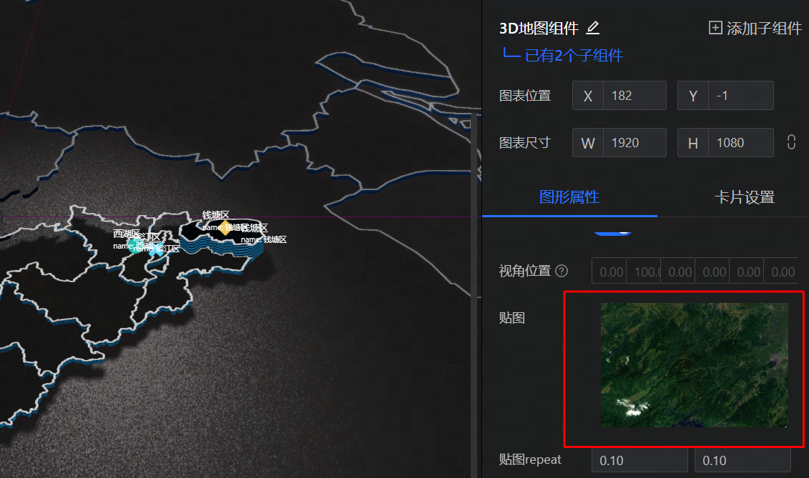Click the third 视角位置 value field

click(x=678, y=272)
